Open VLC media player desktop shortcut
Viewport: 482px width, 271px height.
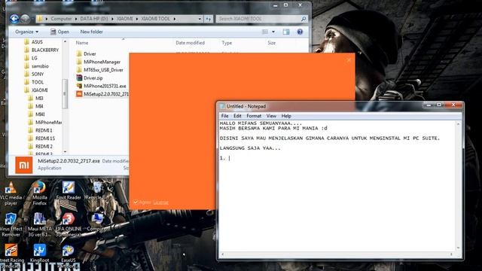11,193
